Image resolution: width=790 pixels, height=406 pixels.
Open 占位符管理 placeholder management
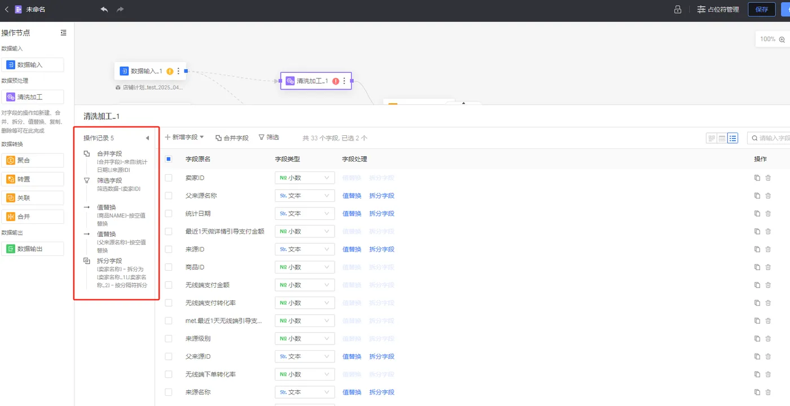718,10
